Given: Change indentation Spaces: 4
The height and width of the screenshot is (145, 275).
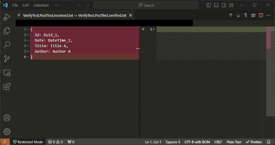Looking at the screenshot, I should (x=173, y=142).
